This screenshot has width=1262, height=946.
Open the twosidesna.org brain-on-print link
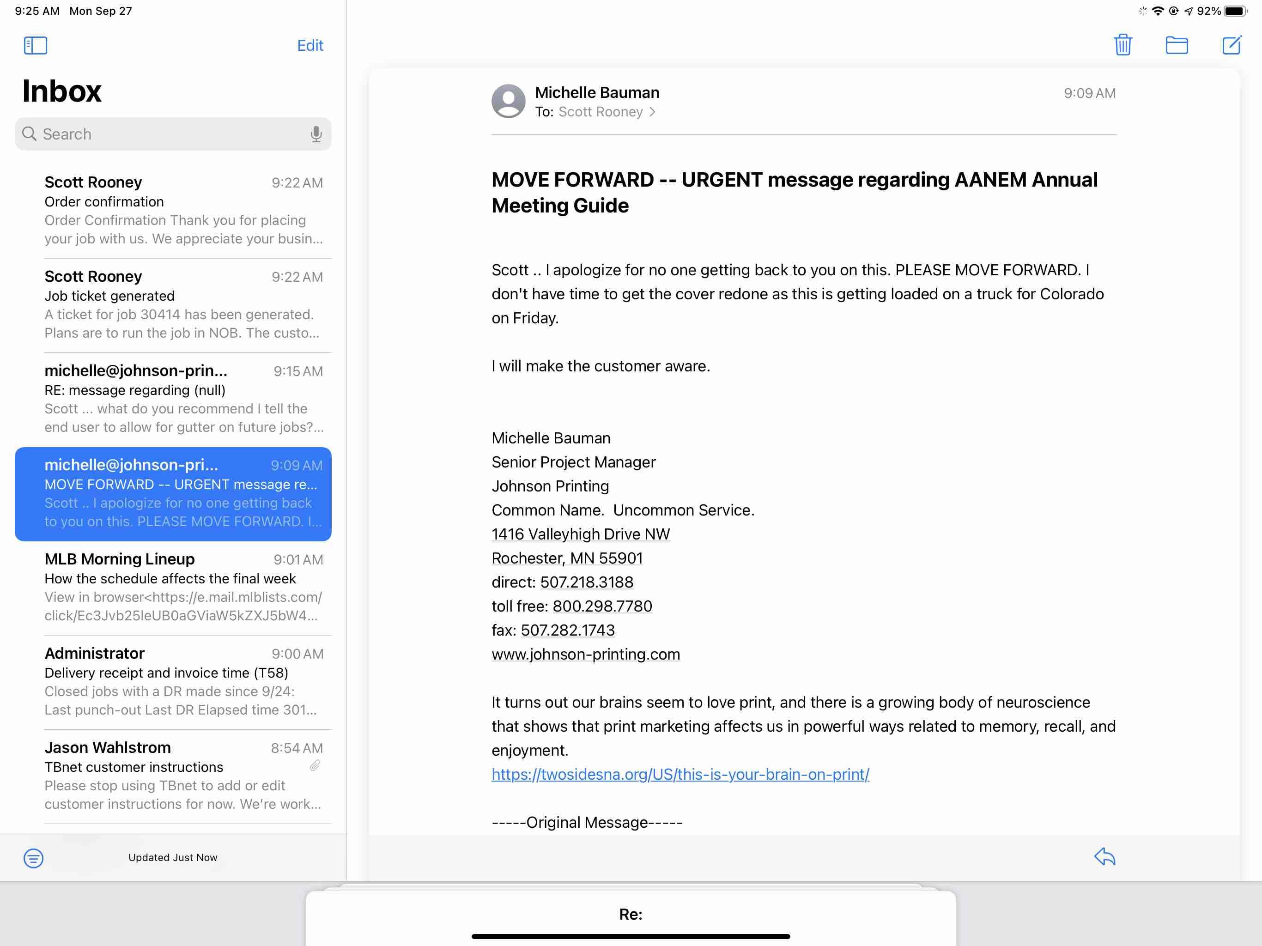pyautogui.click(x=680, y=774)
